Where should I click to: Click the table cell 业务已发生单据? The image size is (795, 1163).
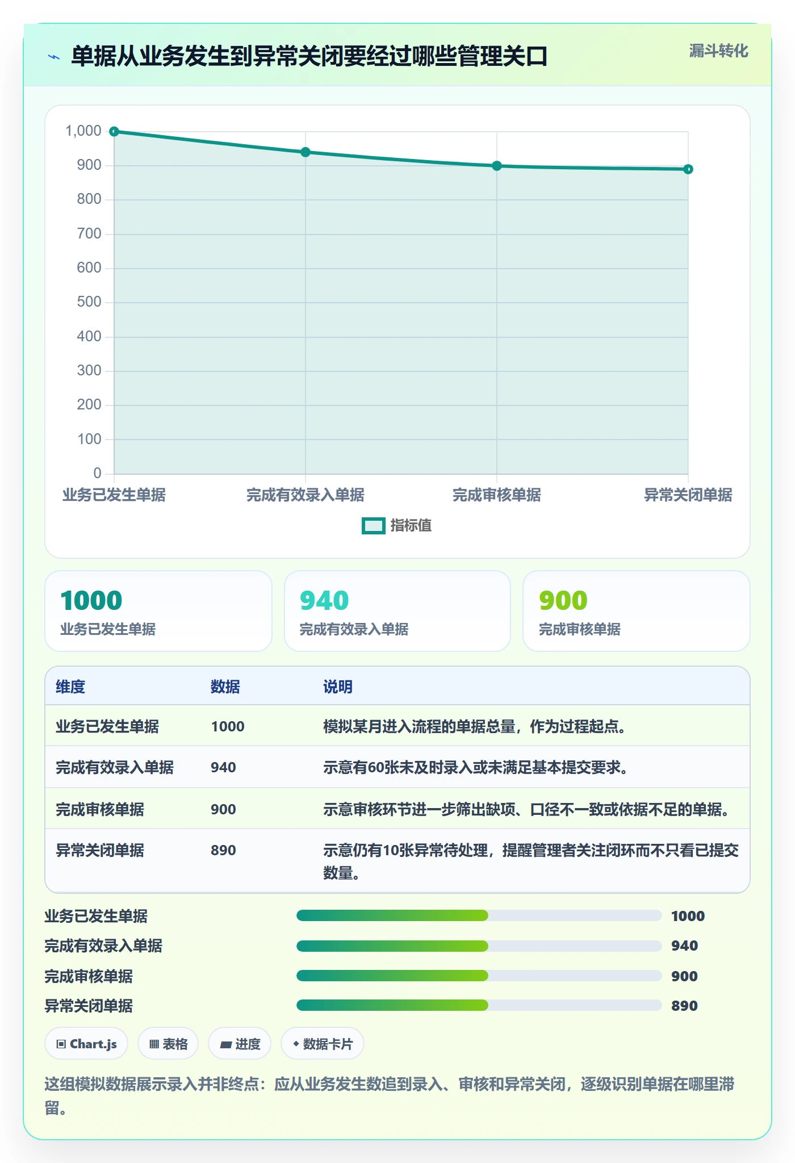(x=107, y=726)
